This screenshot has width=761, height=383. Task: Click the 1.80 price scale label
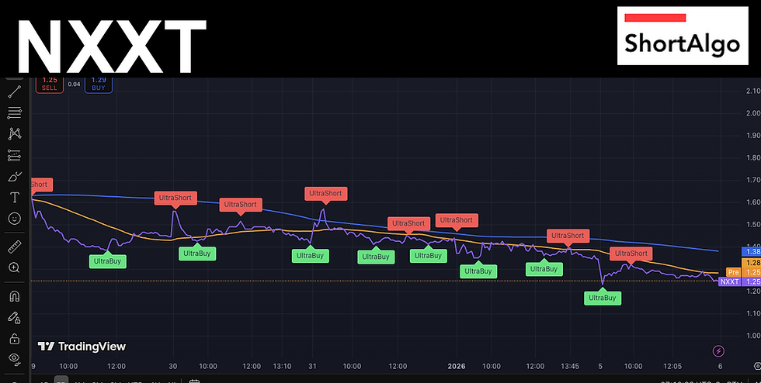(753, 157)
